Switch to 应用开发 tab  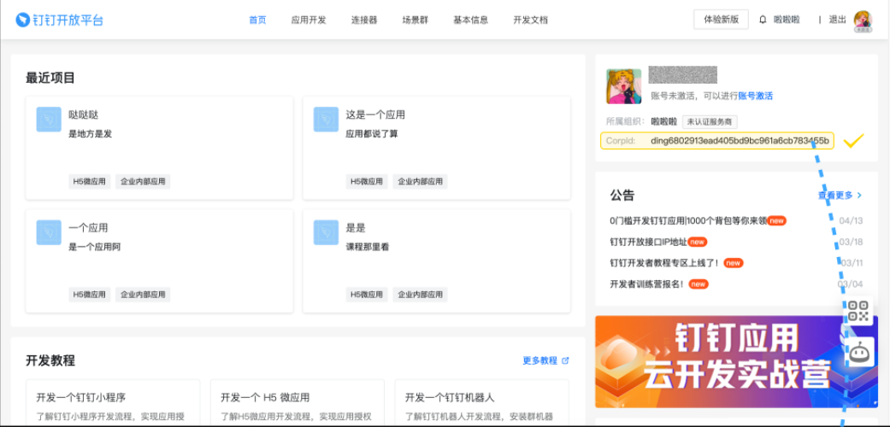click(308, 20)
